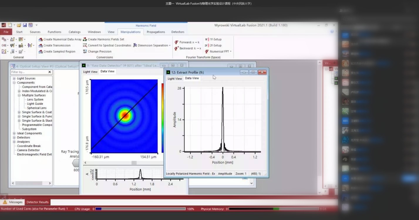Click the Create Numerical Data Array icon
This screenshot has width=419, height=220.
[41, 39]
